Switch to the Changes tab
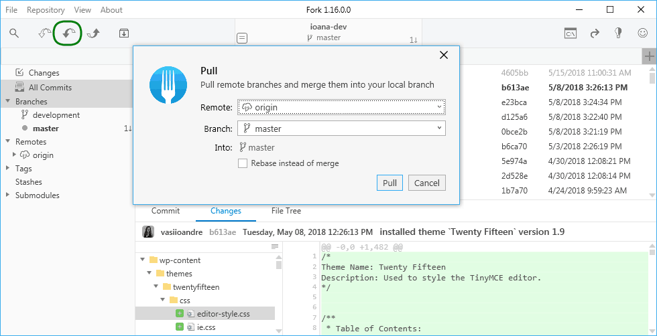This screenshot has height=336, width=657. 226,211
